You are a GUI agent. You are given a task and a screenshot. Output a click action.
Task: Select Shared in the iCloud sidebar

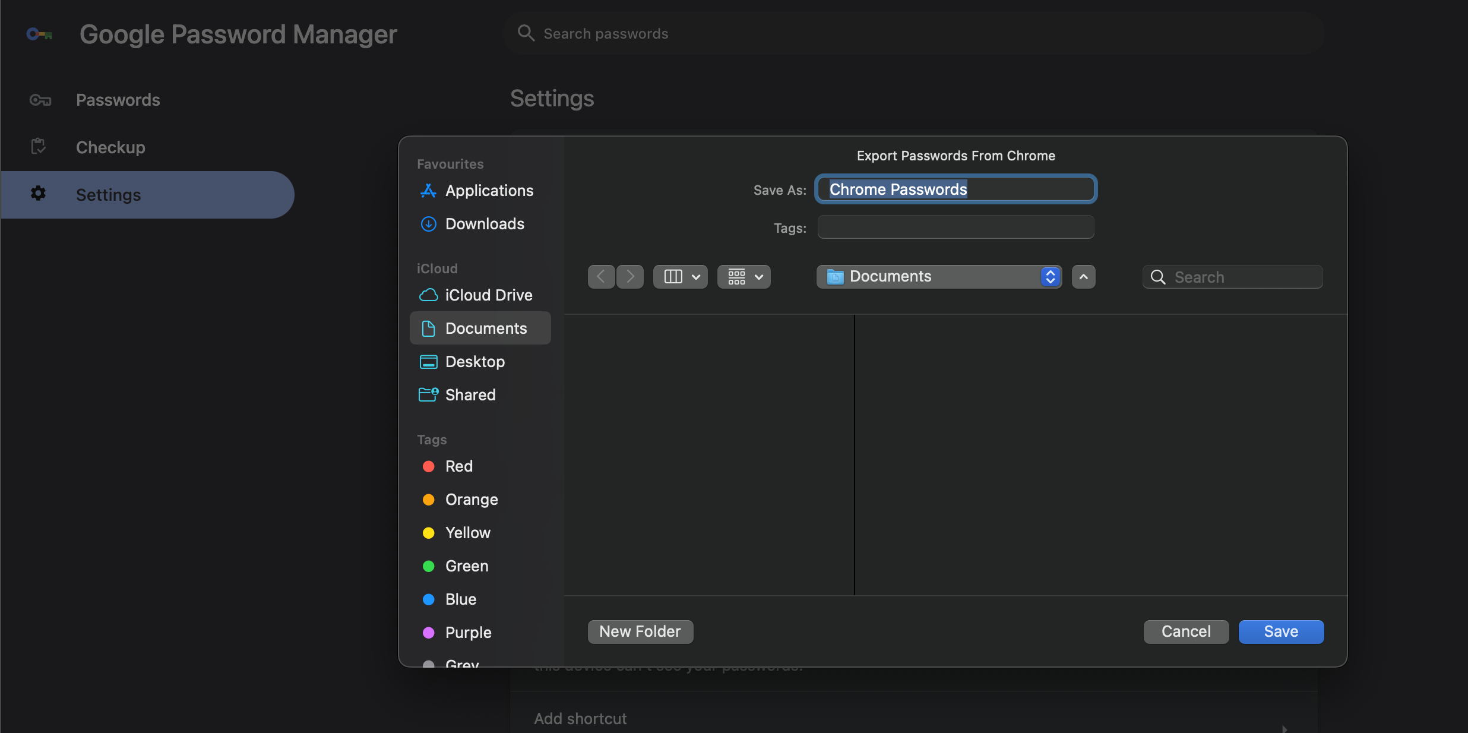point(480,395)
